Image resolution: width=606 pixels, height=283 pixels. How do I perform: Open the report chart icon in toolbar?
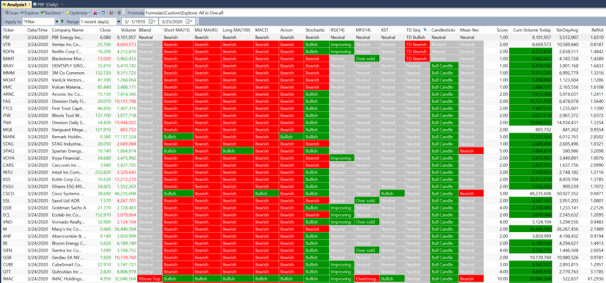point(95,12)
